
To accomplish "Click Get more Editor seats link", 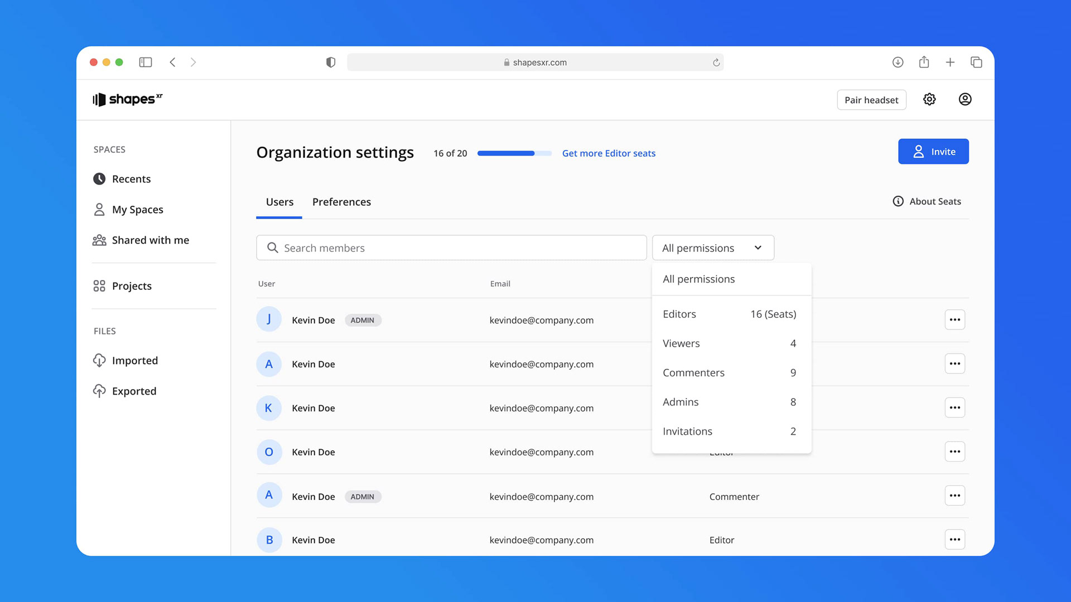I will 609,153.
